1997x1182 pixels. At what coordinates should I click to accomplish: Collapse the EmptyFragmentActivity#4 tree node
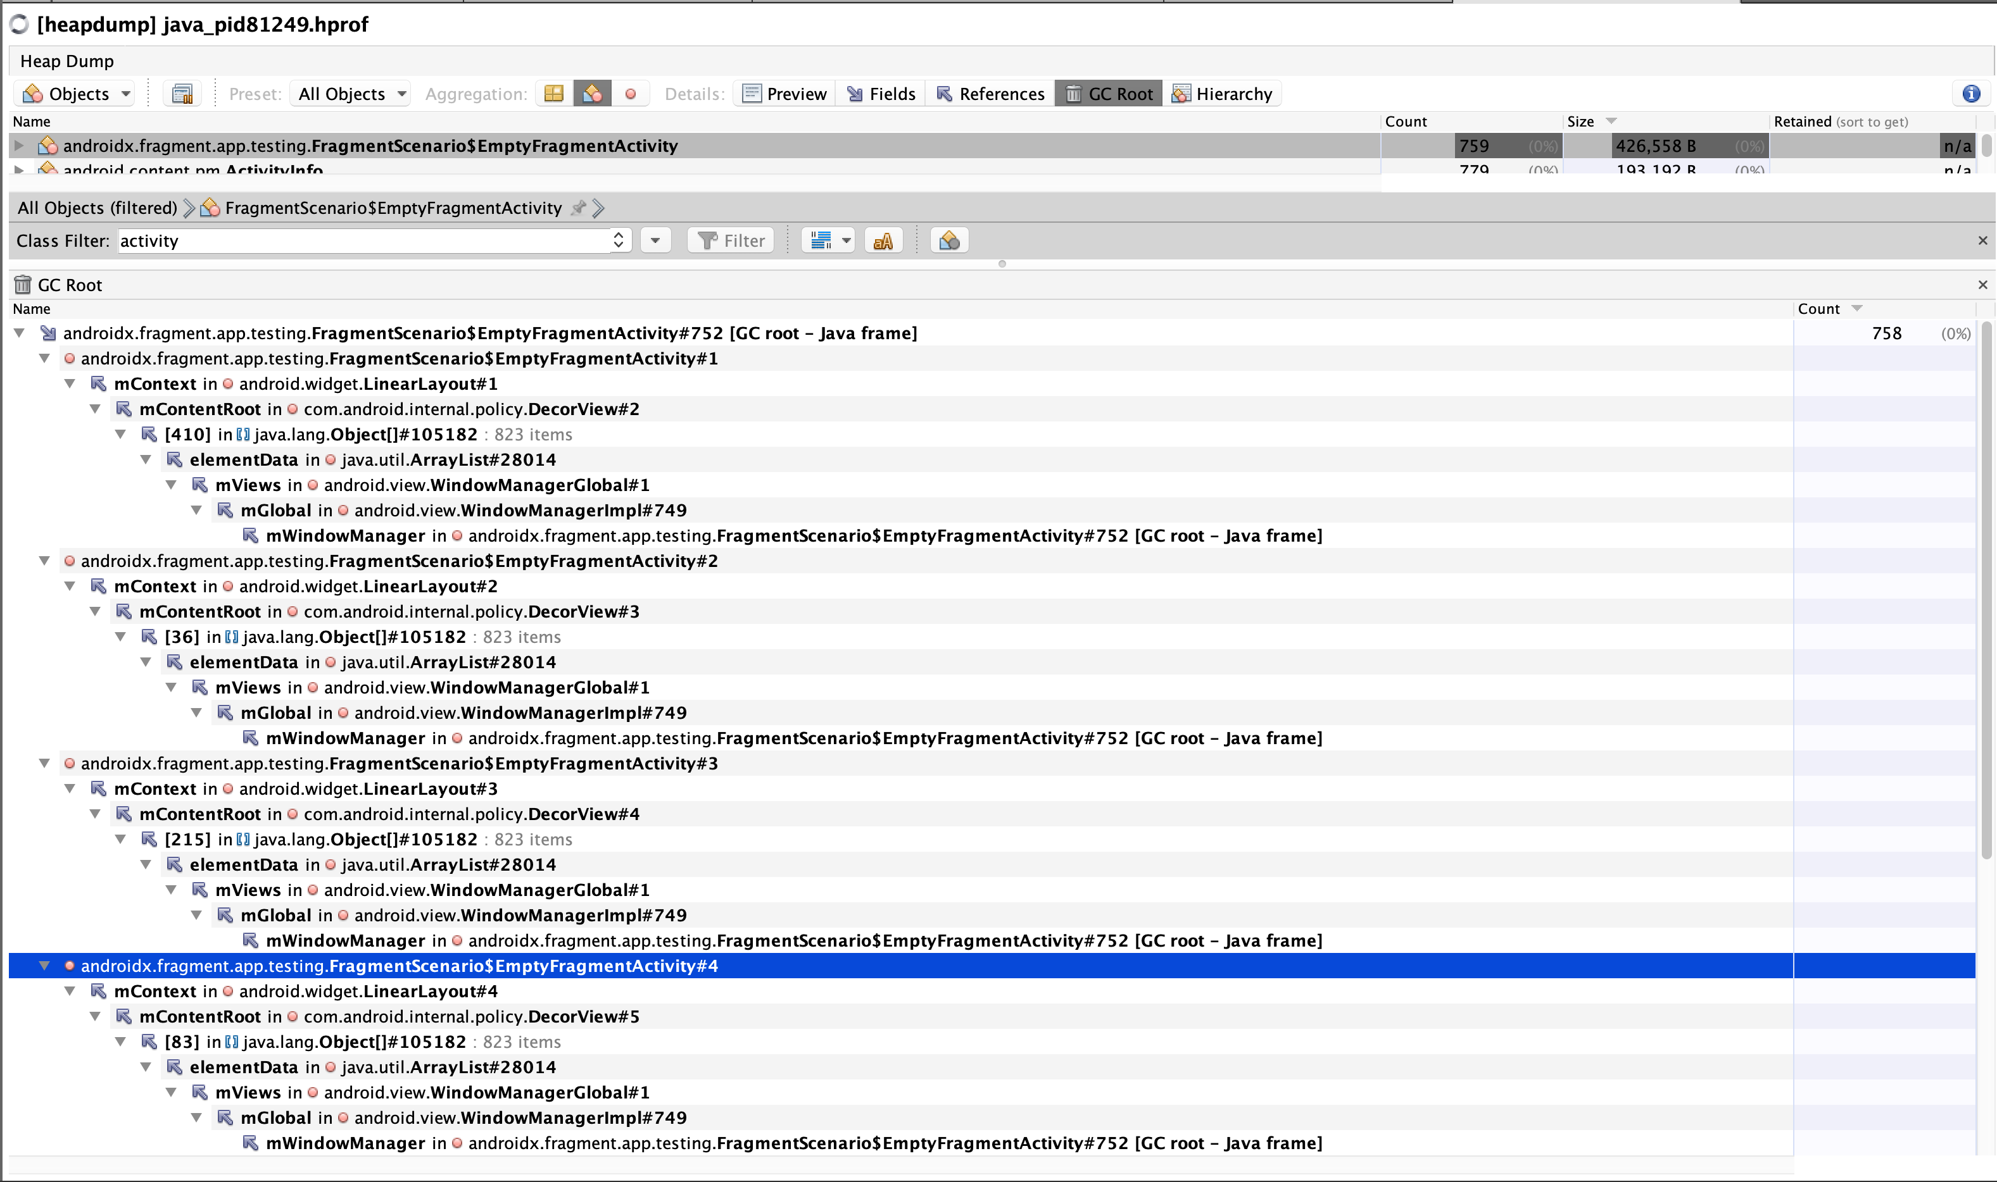pos(44,966)
